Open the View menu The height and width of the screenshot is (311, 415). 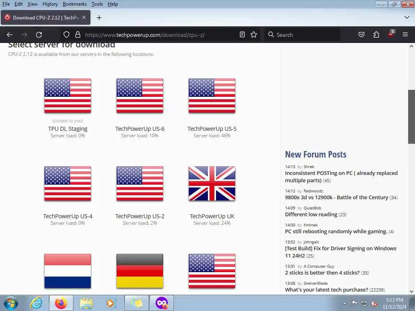(32, 4)
